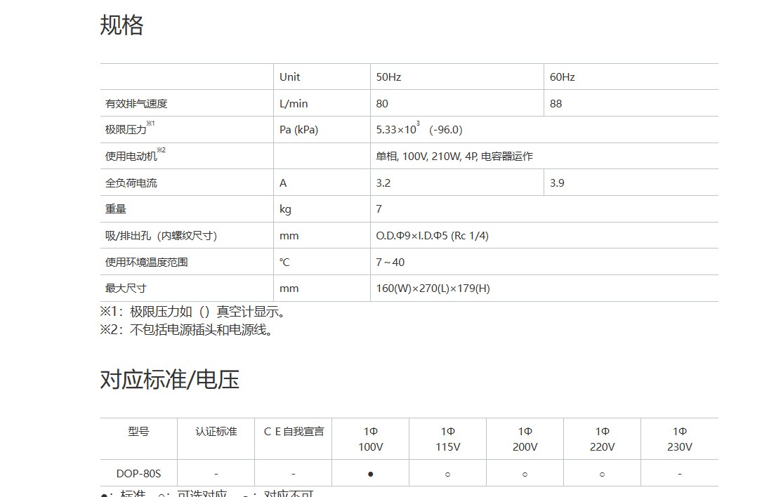Click the 对应标准/电压 heading
The width and height of the screenshot is (769, 497).
pos(169,380)
